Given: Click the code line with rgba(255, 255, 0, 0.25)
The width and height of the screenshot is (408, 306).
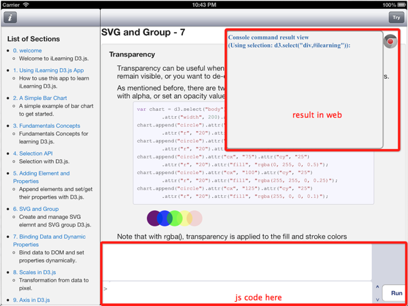Looking at the screenshot, I should [250, 180].
